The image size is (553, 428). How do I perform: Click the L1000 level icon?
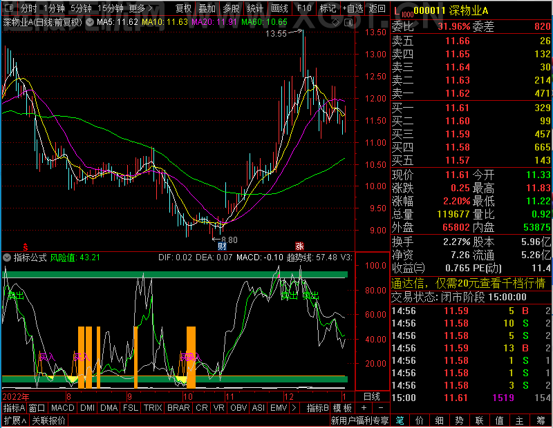(403, 12)
